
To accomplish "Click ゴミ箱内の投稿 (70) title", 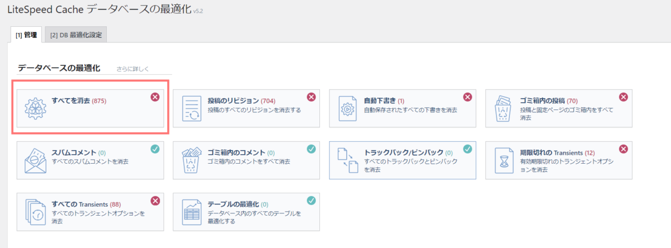I will [549, 101].
